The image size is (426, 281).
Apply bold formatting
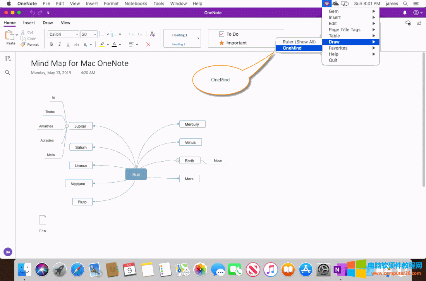point(52,45)
